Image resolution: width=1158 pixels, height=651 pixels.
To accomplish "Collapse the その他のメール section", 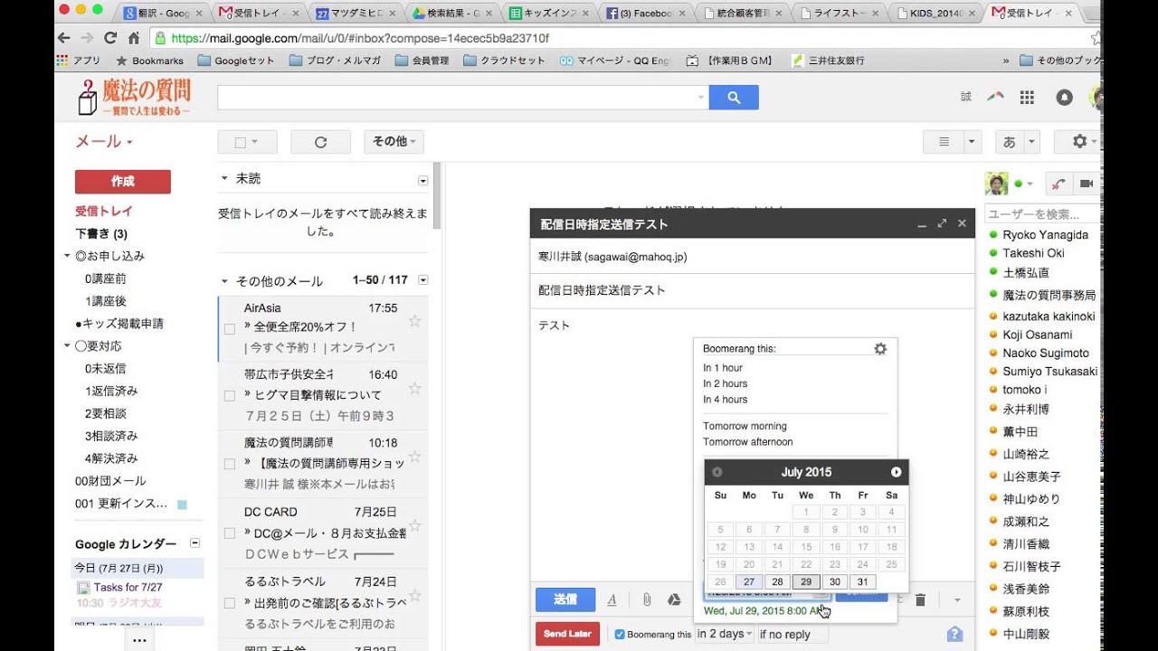I will 225,280.
